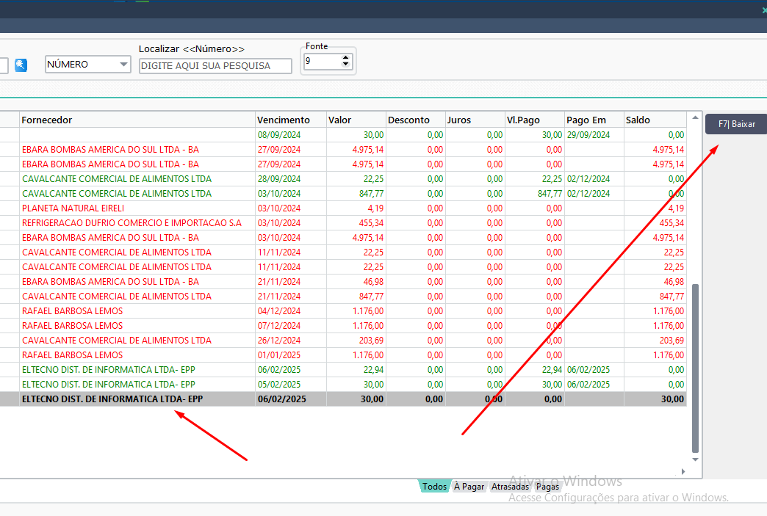Switch to the À Pagar tab
This screenshot has width=767, height=516.
469,486
